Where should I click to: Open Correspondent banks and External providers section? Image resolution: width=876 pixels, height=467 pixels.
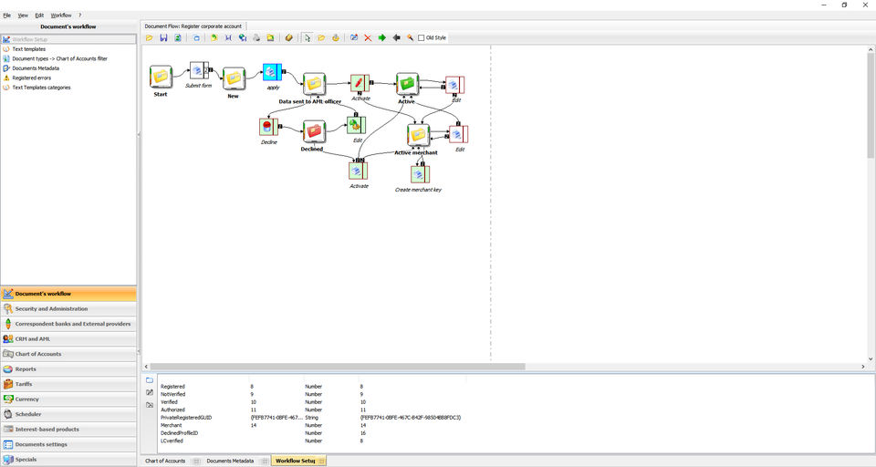(x=68, y=324)
